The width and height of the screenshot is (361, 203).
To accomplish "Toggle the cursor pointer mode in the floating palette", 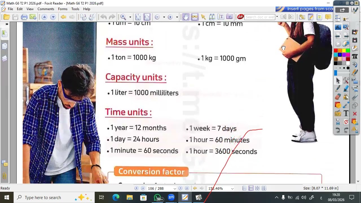I will (338, 80).
